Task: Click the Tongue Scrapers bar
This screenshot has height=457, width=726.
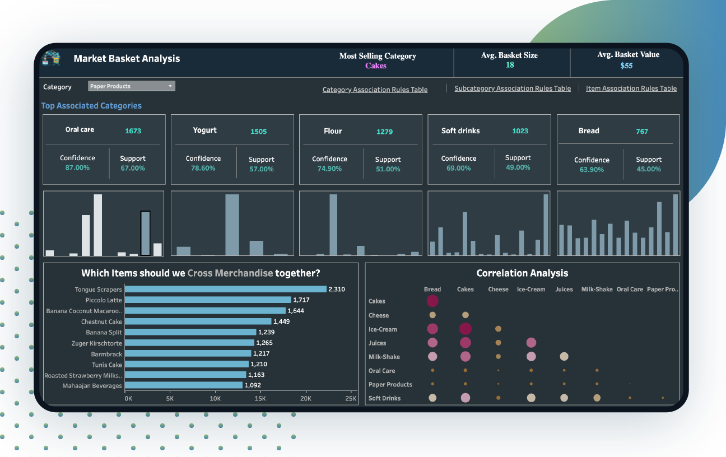Action: coord(224,289)
